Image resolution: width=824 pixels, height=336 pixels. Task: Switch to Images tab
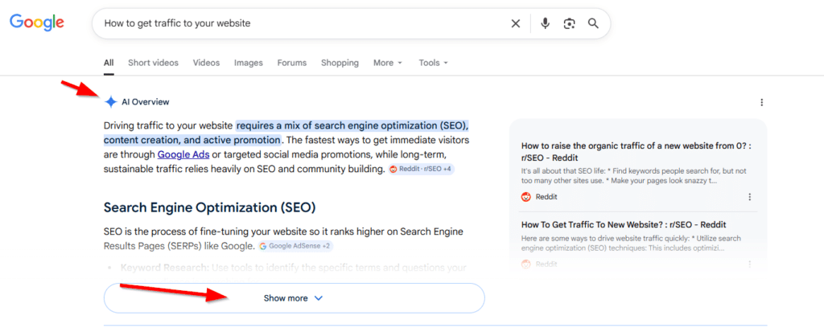point(249,63)
